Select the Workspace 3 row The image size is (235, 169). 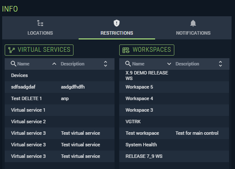174,110
